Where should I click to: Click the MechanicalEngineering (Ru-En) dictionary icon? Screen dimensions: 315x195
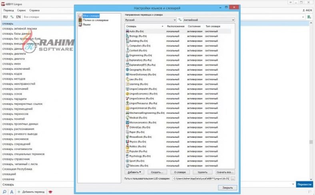pyautogui.click(x=127, y=113)
